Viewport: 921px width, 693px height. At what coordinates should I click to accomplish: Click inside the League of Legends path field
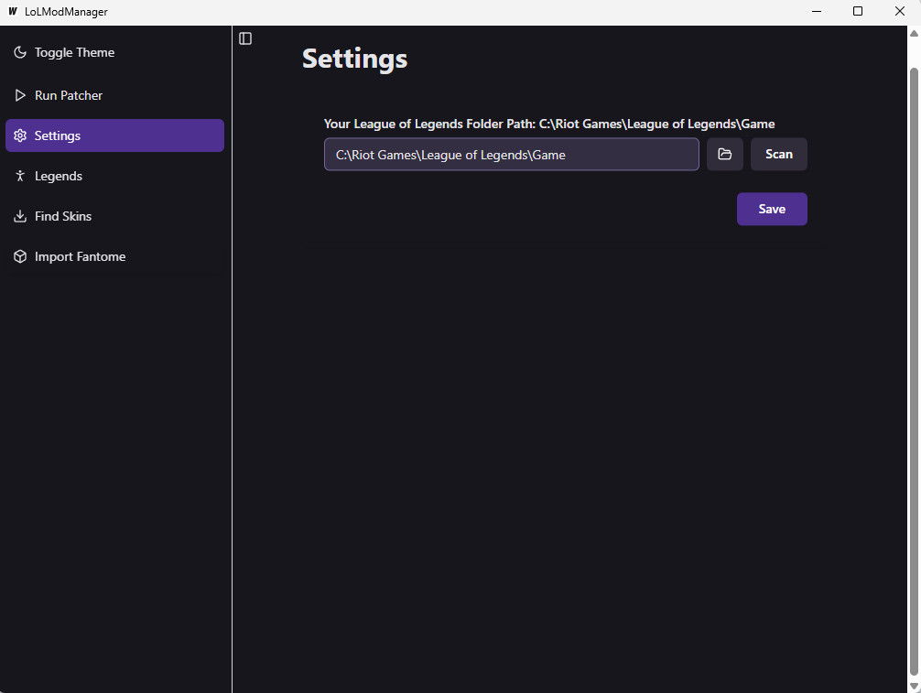tap(511, 154)
